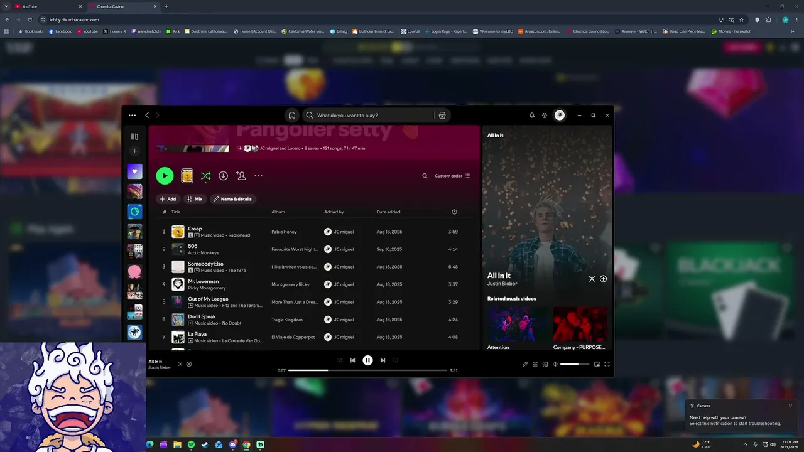Screen dimensions: 804x452
Task: Enter Spotify full screen mode
Action: click(607, 364)
